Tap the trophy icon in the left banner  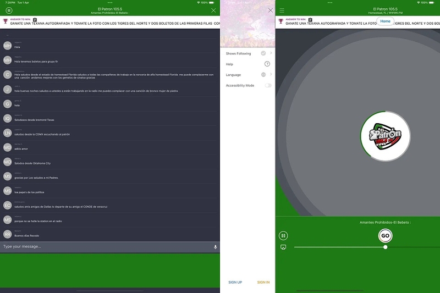[x=5, y=21]
